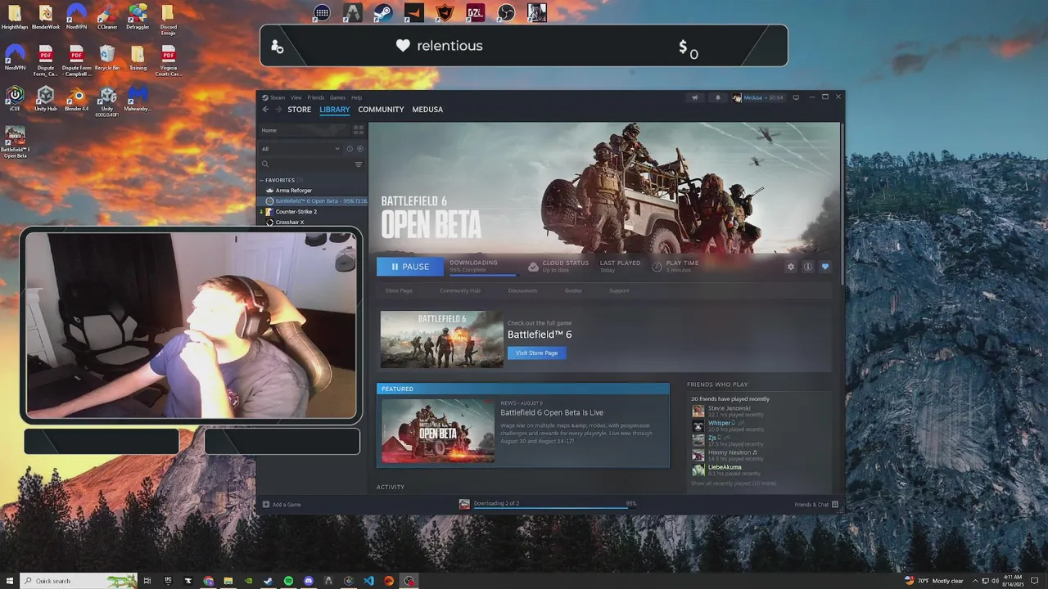Open Battlefield 6 game info icon
Viewport: 1048px width, 589px height.
click(x=807, y=267)
